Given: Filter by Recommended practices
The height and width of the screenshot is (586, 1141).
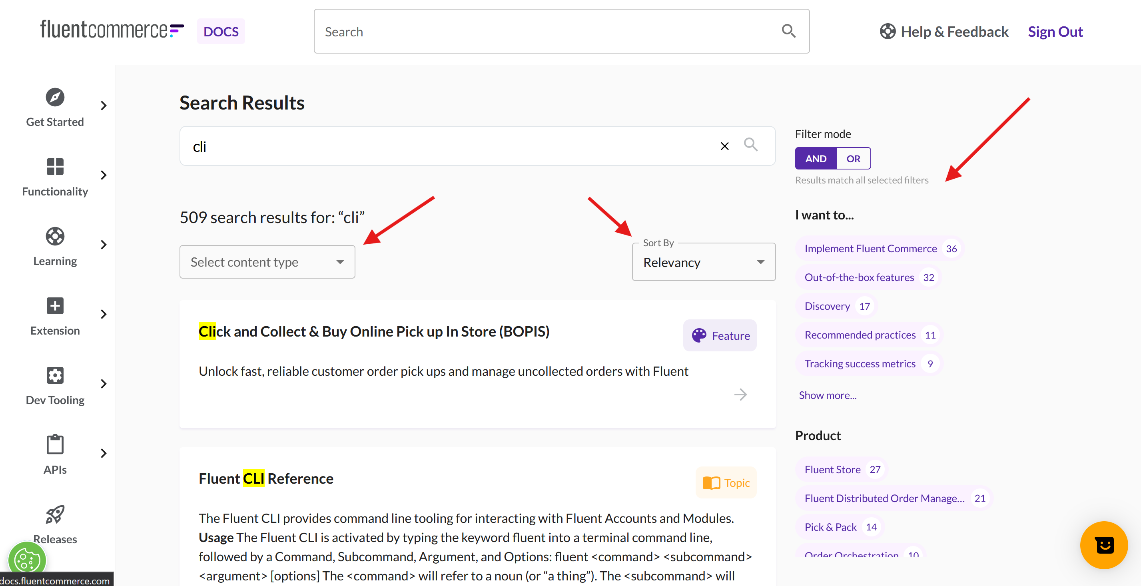Looking at the screenshot, I should (x=869, y=335).
